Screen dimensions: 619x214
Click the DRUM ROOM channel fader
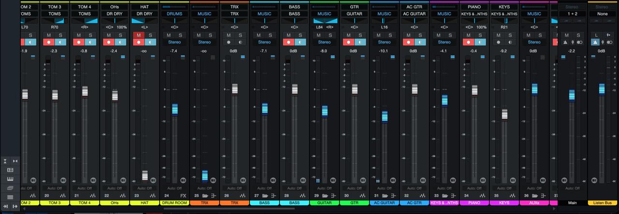click(175, 109)
